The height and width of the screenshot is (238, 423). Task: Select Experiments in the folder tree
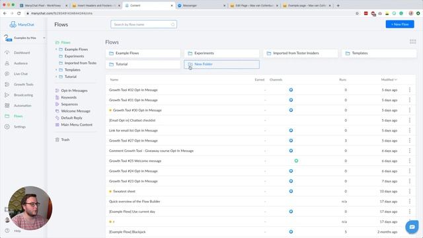(74, 56)
